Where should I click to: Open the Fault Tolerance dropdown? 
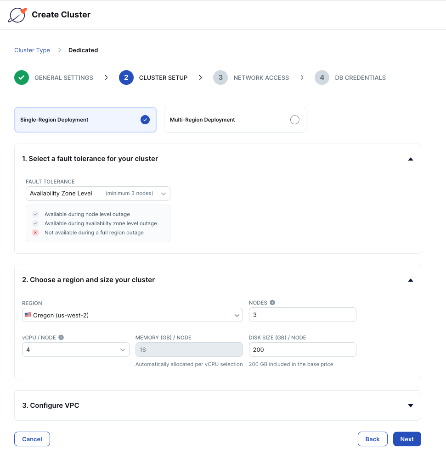98,194
